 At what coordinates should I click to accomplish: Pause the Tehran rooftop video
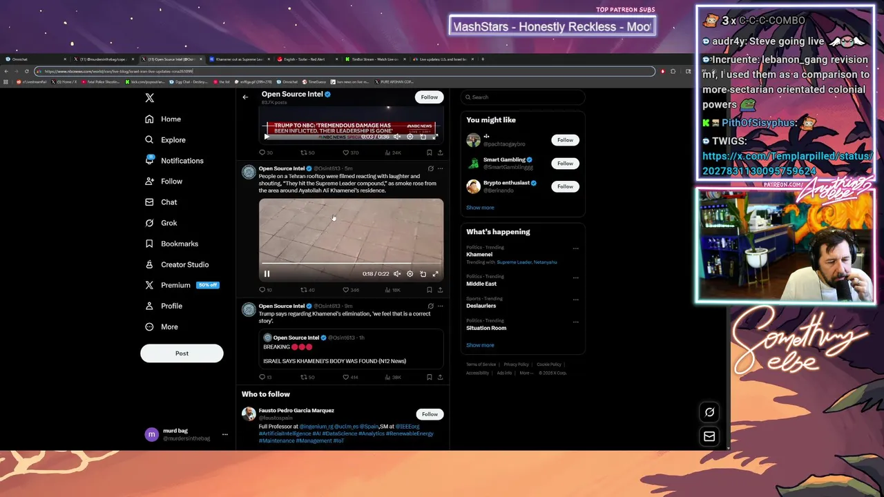(x=267, y=274)
